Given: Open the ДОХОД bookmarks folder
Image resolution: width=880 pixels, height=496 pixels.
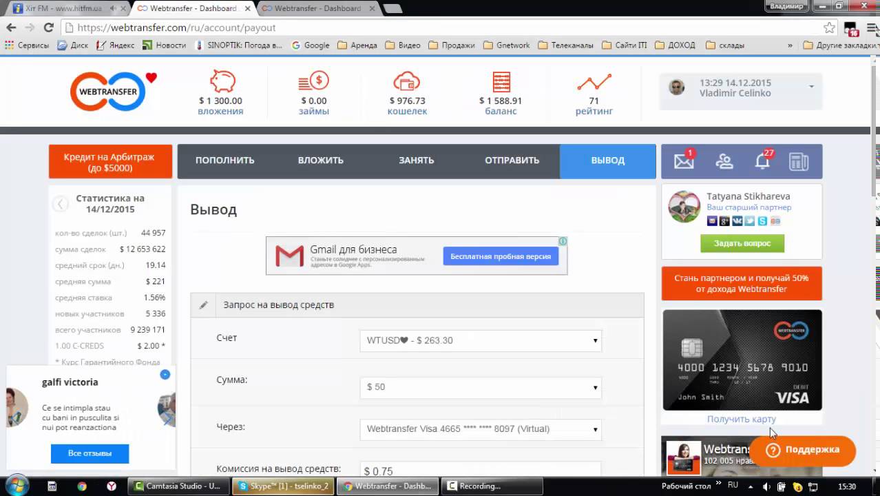Looking at the screenshot, I should (x=675, y=45).
